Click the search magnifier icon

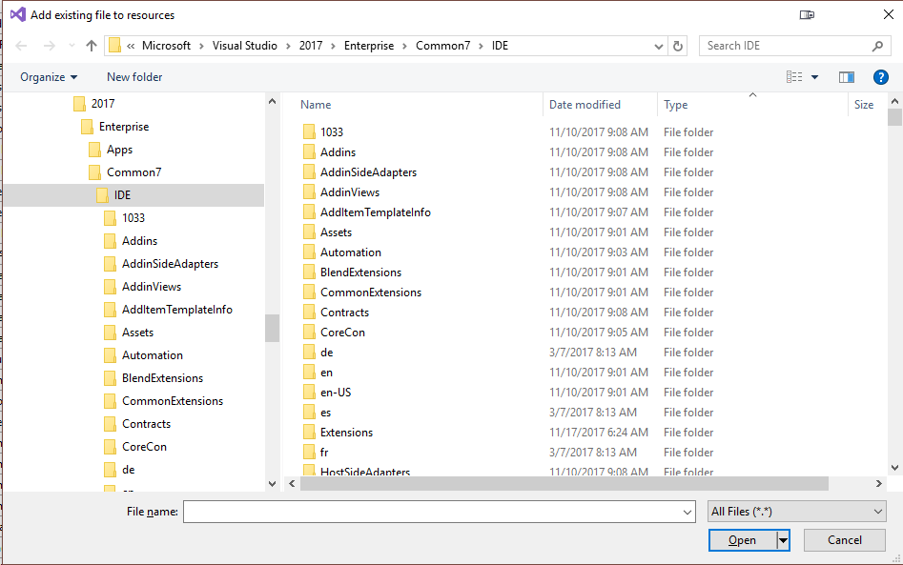[877, 46]
